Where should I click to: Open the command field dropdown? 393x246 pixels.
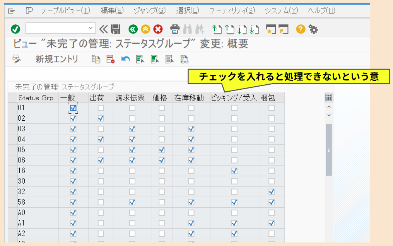(x=91, y=28)
